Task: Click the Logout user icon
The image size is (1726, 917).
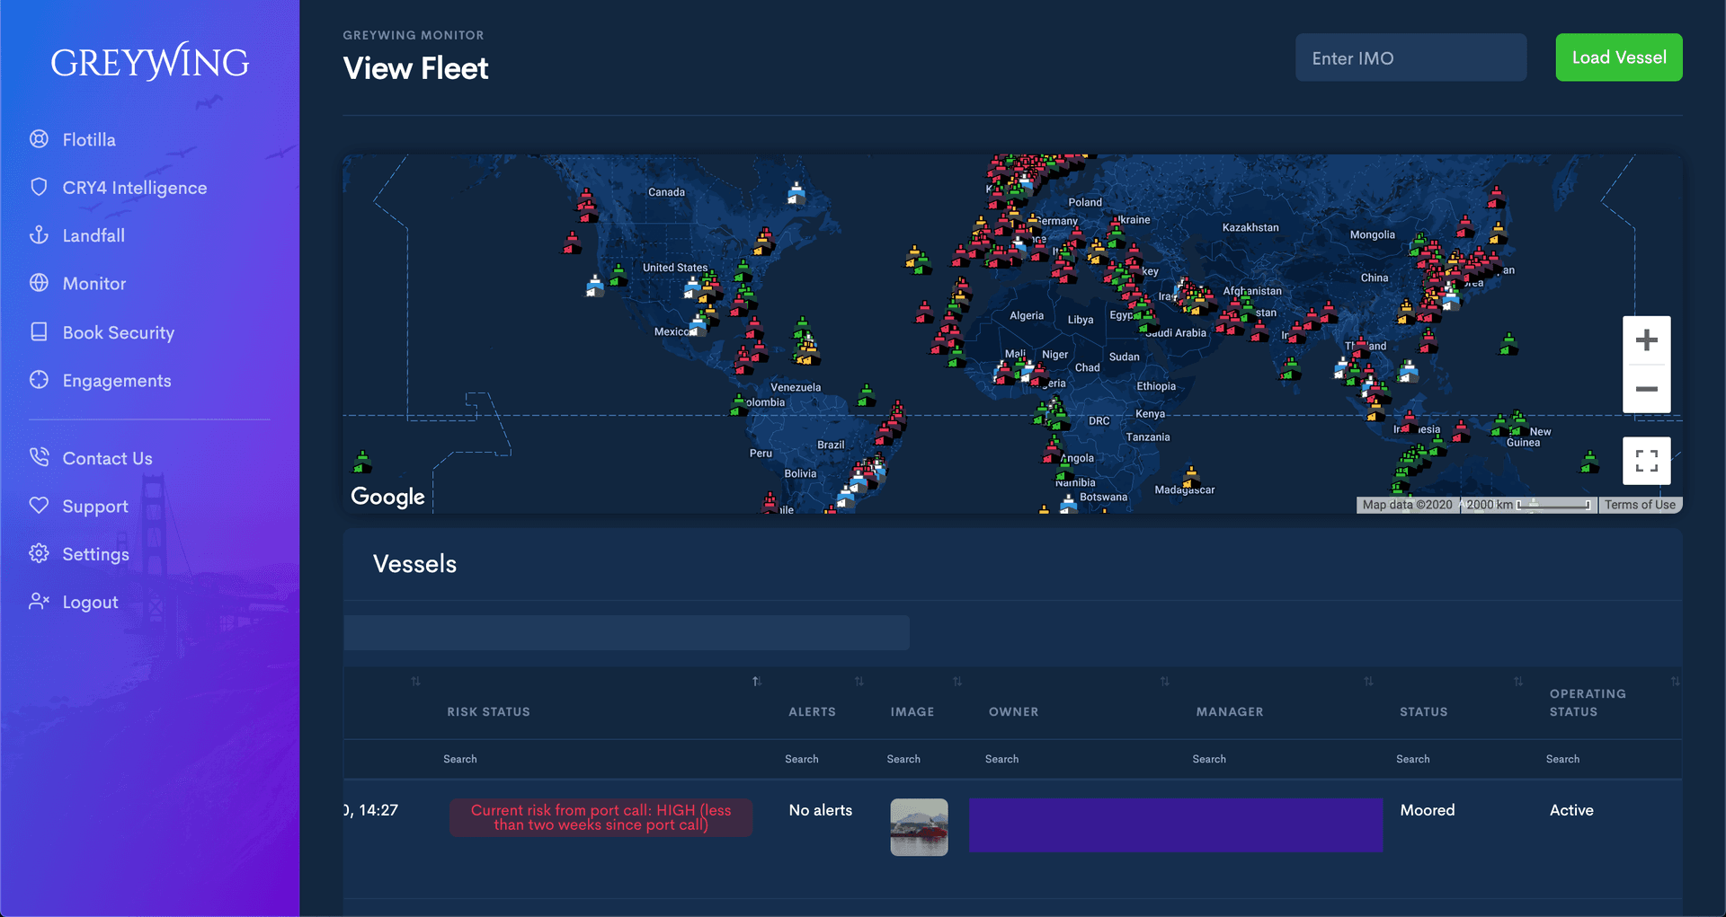Action: [x=39, y=602]
